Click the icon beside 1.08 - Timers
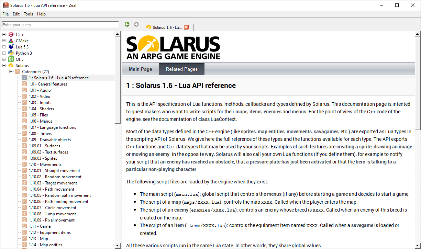The image size is (421, 249). [24, 133]
